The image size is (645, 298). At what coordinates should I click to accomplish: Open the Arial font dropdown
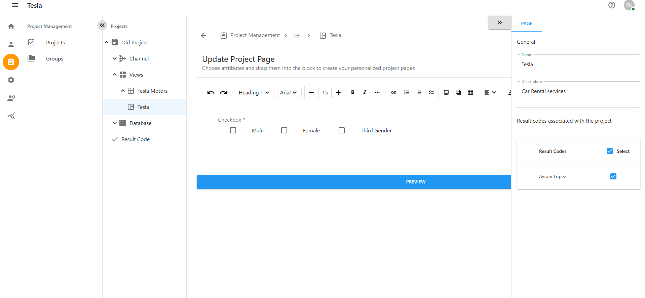pyautogui.click(x=289, y=92)
